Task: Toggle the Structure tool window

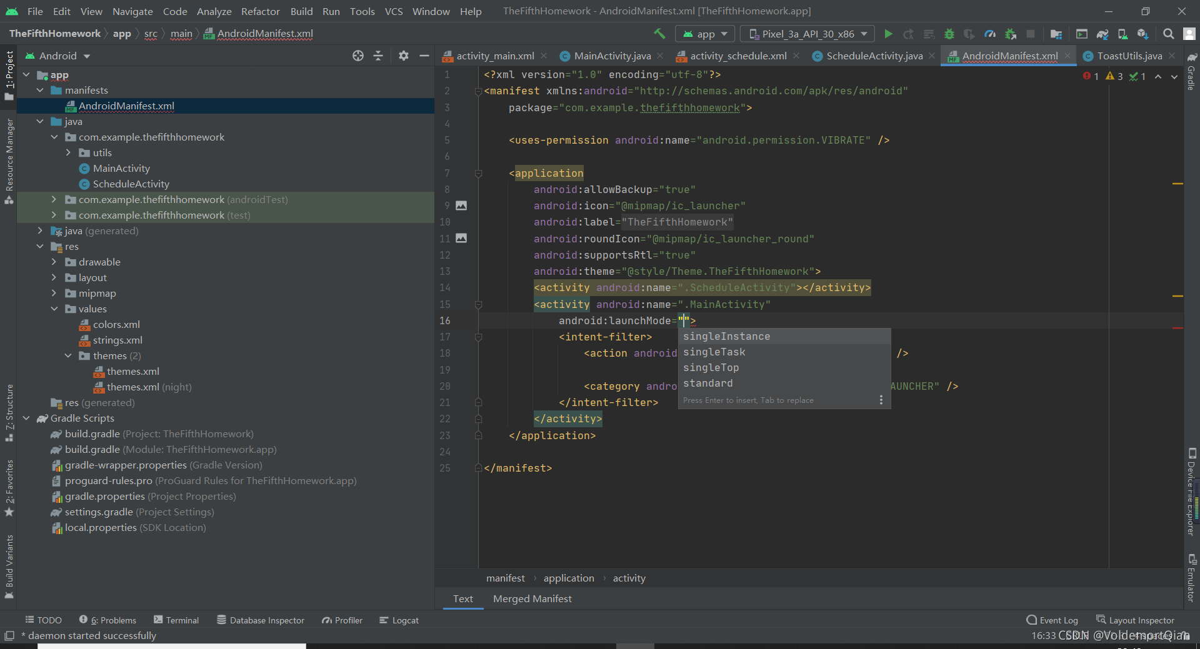Action: (x=9, y=412)
